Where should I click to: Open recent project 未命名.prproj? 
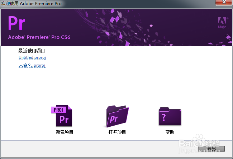32,65
